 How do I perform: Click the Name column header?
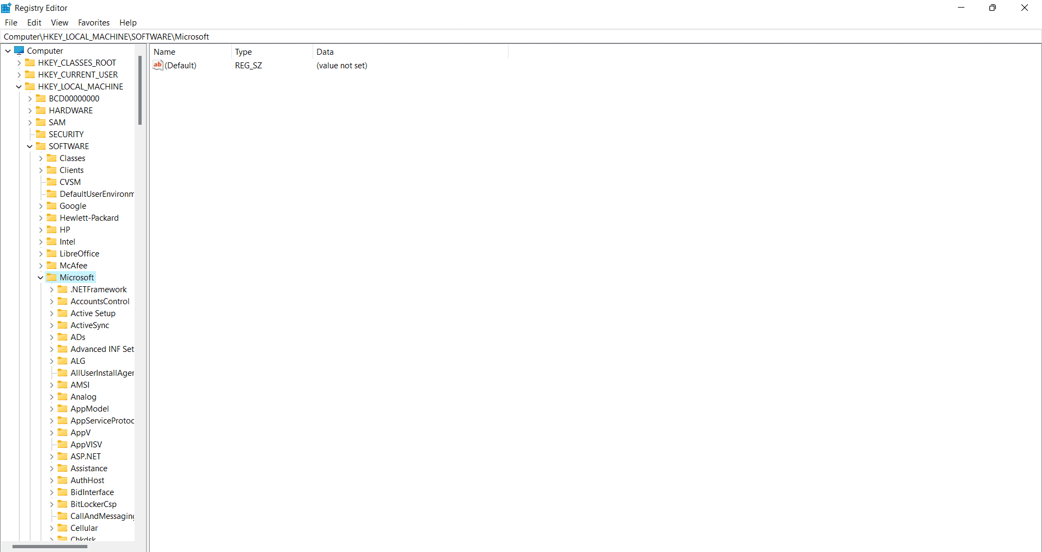click(190, 52)
